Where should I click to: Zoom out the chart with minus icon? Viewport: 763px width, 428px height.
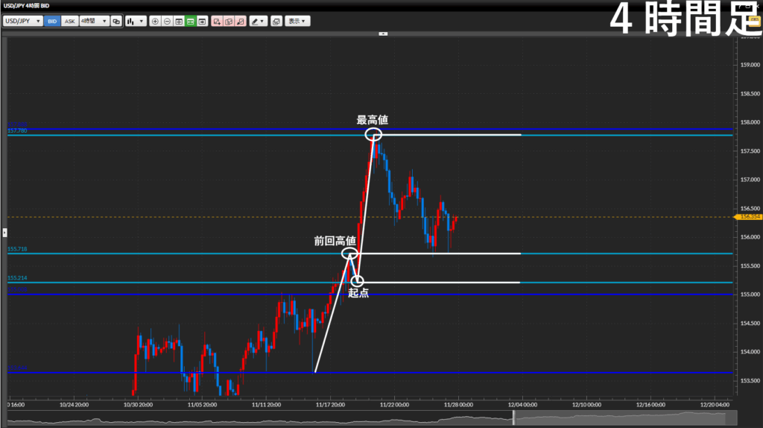pyautogui.click(x=167, y=21)
